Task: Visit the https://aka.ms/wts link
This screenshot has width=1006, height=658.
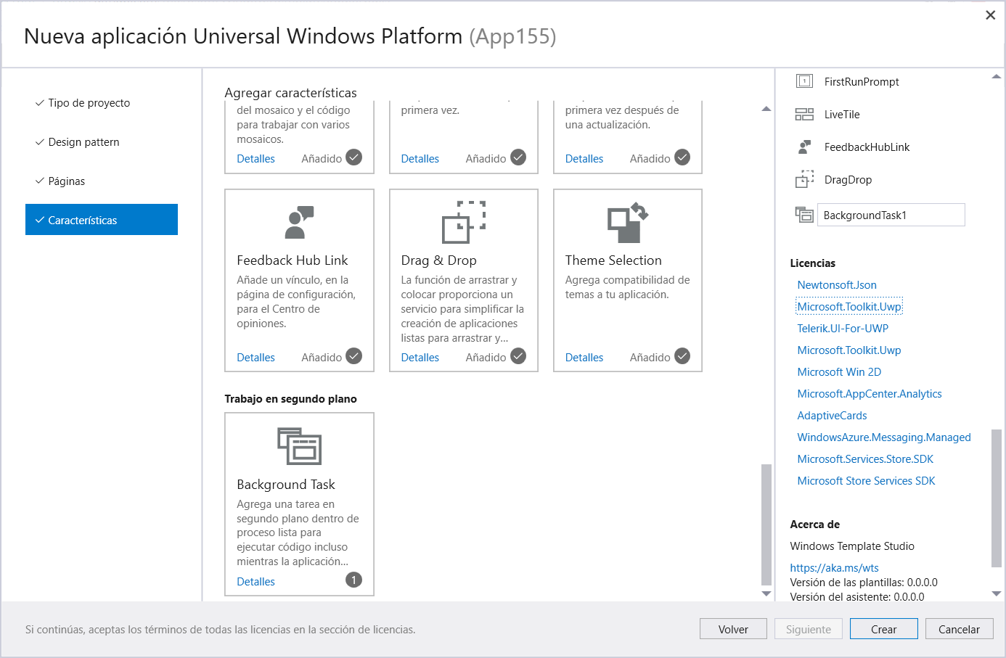Action: point(834,568)
